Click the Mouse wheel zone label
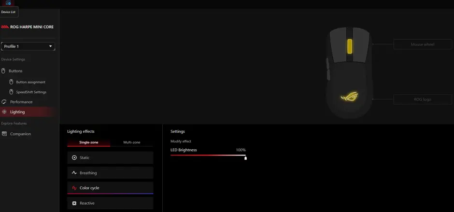 coord(423,44)
